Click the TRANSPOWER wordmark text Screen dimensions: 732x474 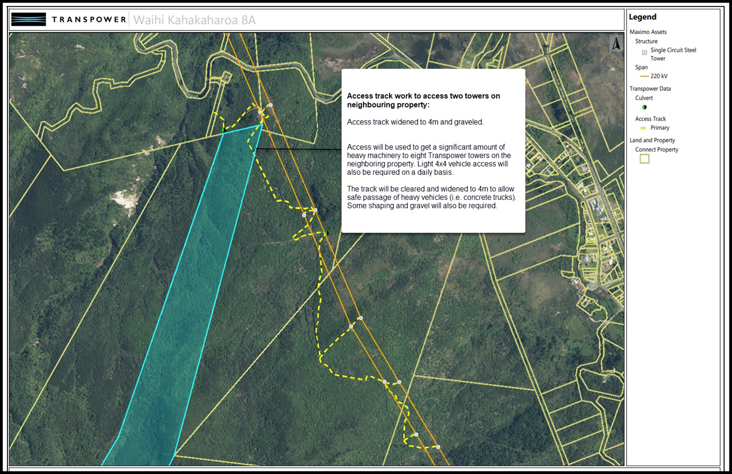pos(89,20)
